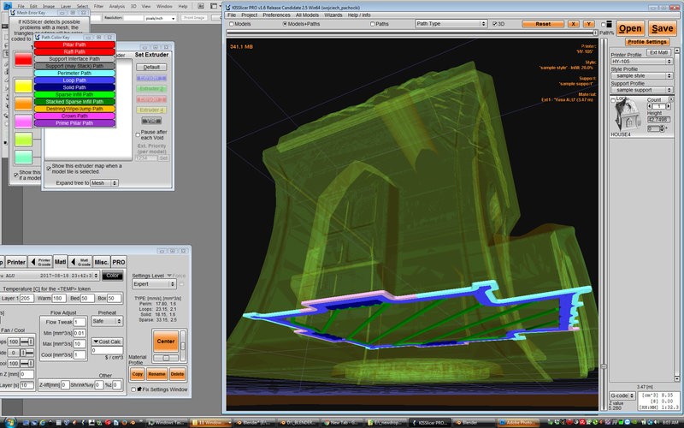This screenshot has height=428, width=684.
Task: Click the Extruder 2 green button
Action: (151, 89)
